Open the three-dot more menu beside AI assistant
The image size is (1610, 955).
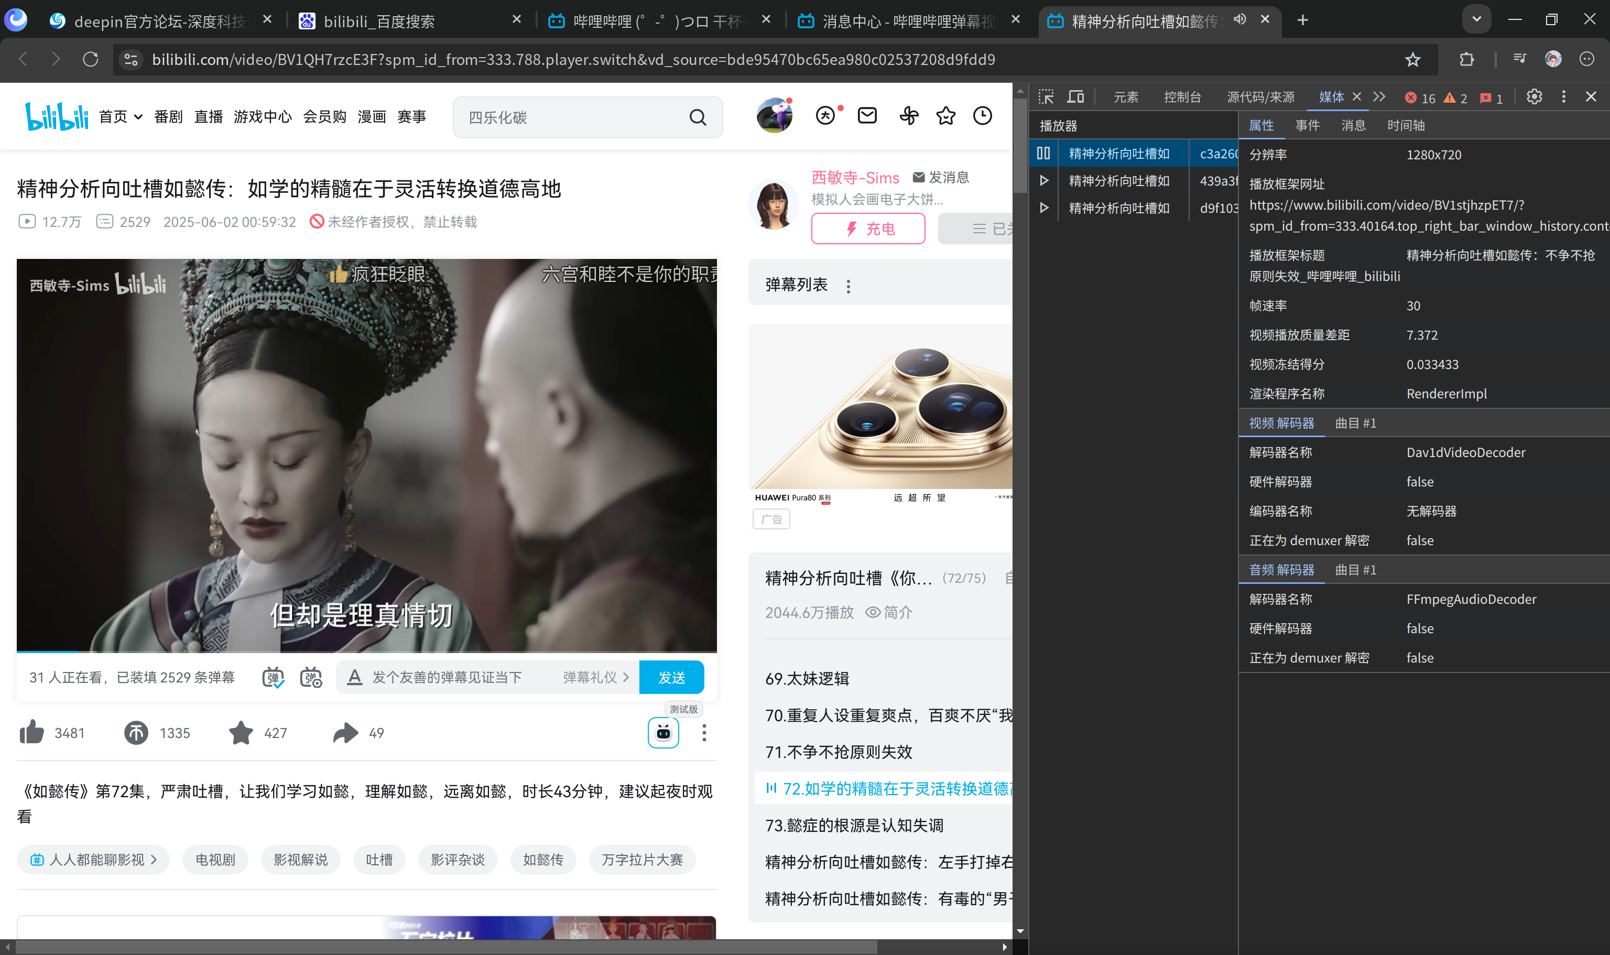[704, 732]
